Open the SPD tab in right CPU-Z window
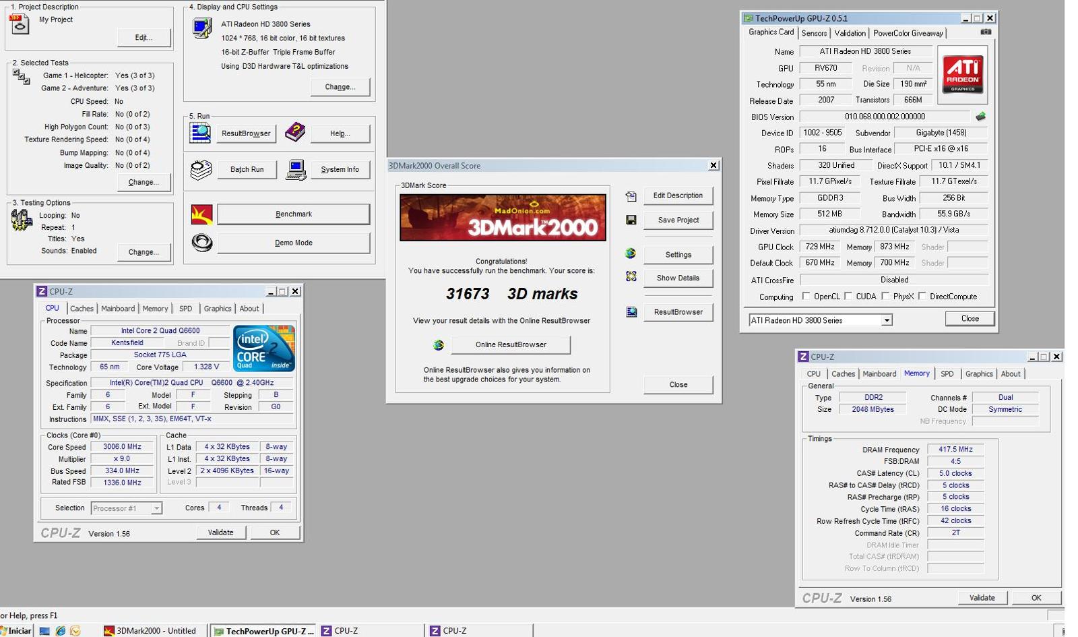Viewport: 1078px width, 637px height. pyautogui.click(x=947, y=374)
